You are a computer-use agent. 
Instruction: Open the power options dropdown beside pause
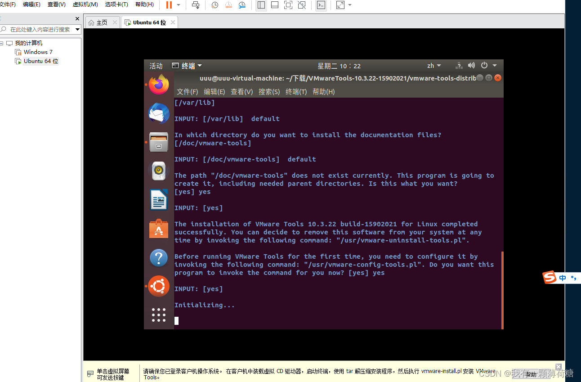coord(179,5)
